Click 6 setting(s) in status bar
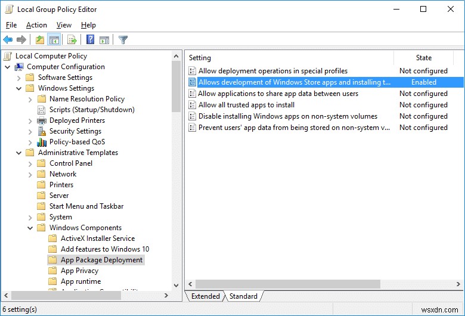465x316 pixels. point(20,309)
